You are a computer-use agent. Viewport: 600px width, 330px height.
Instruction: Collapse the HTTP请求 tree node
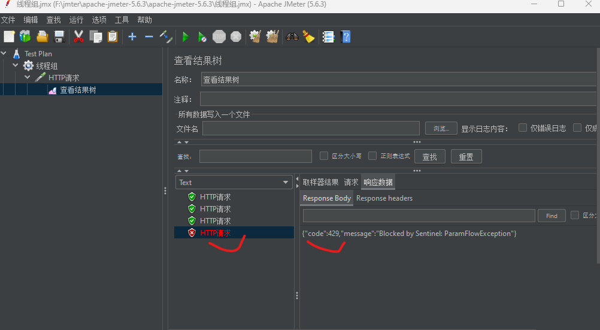28,77
